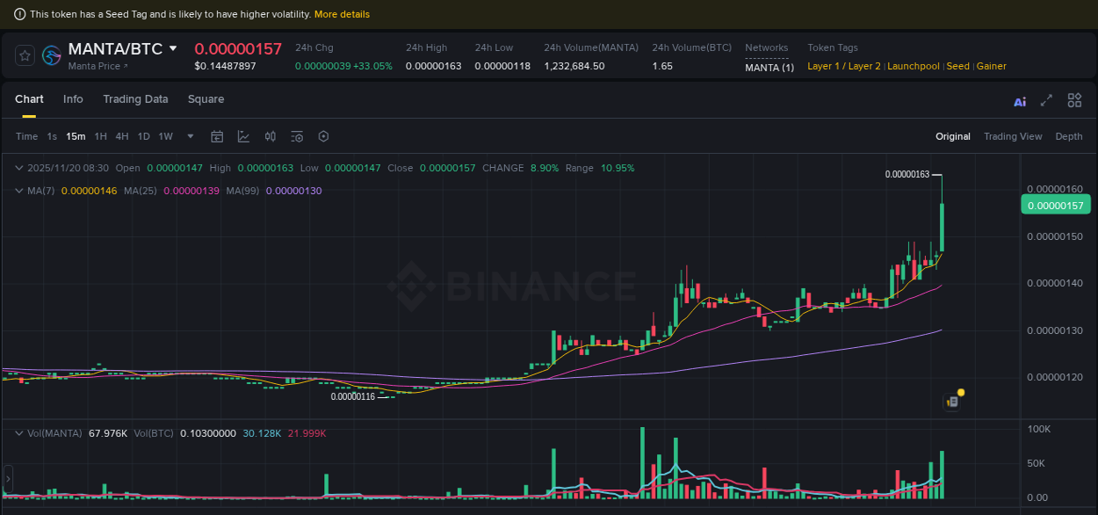This screenshot has width=1098, height=515.
Task: Open the chart display settings list icon
Action: pos(297,136)
